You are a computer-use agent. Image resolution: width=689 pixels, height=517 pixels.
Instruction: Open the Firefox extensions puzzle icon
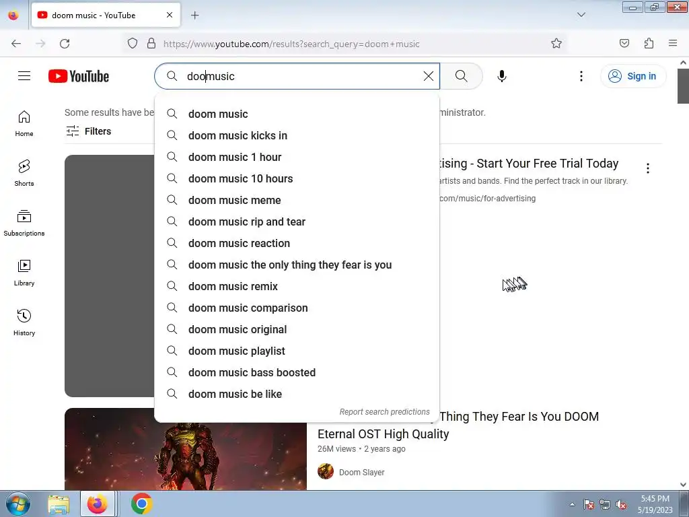coord(649,43)
